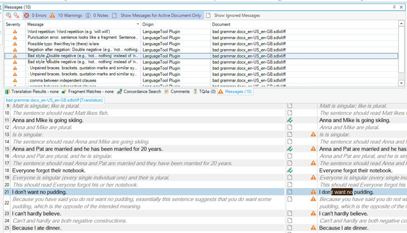
Task: Toggle the 10 Warnings filter
Action: point(66,16)
